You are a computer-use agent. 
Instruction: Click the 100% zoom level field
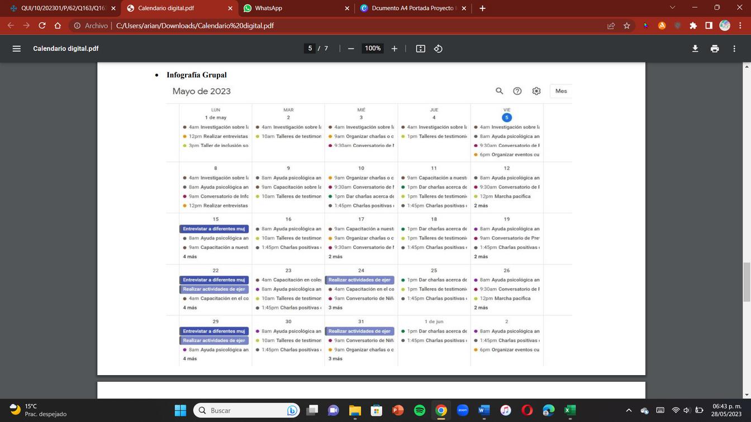[373, 49]
